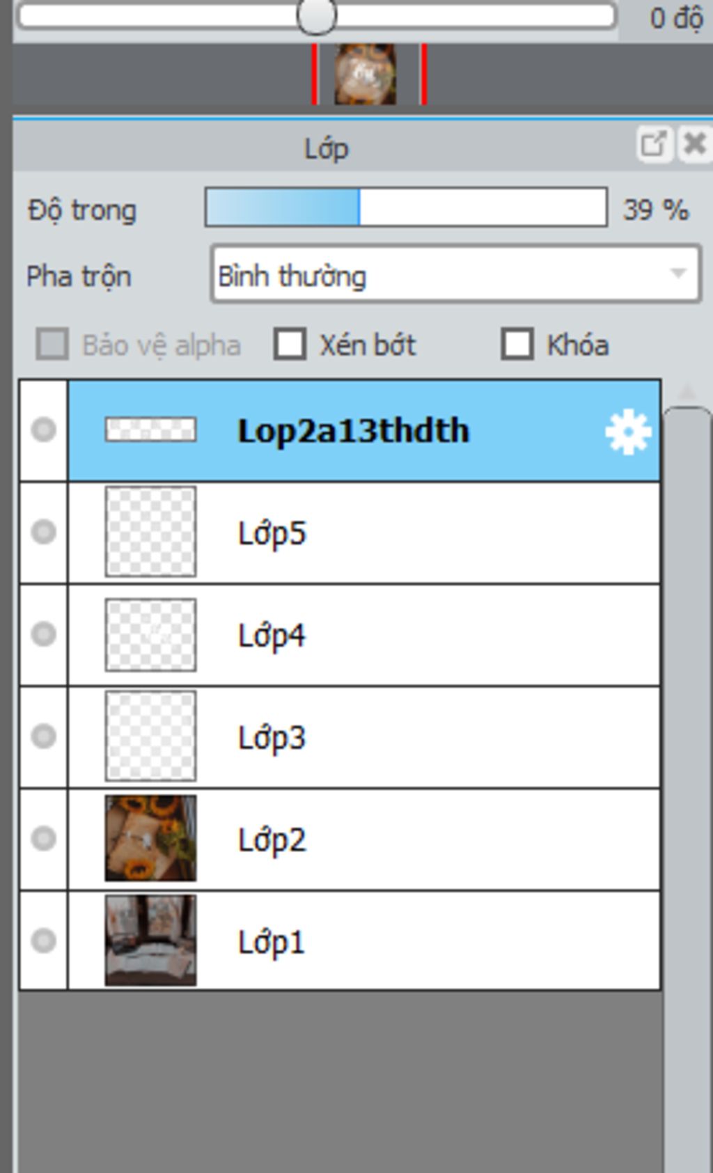Toggle visibility of Lớp4 layer
Image resolution: width=713 pixels, height=1173 pixels.
point(44,635)
